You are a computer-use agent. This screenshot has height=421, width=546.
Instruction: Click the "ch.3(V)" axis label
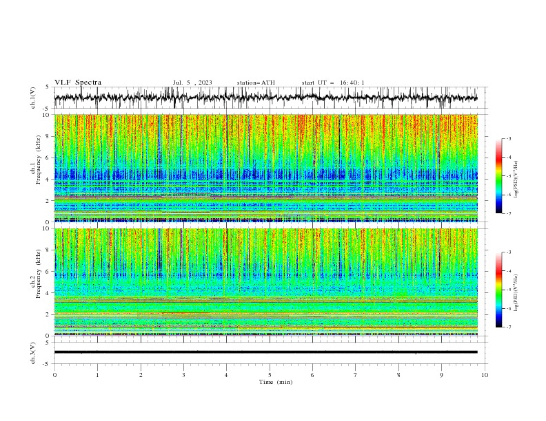tap(33, 353)
